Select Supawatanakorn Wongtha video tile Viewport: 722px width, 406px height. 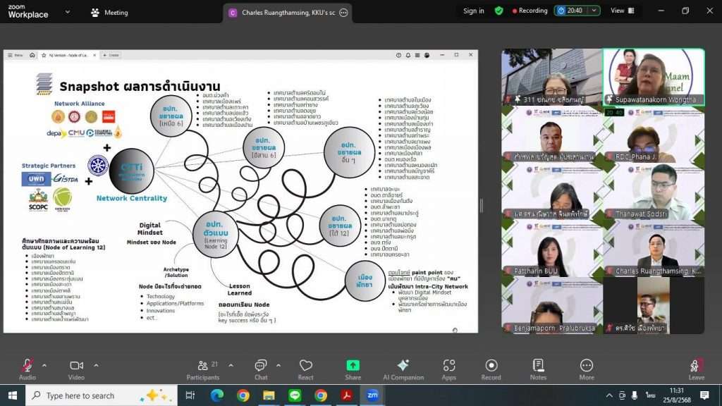coord(654,77)
